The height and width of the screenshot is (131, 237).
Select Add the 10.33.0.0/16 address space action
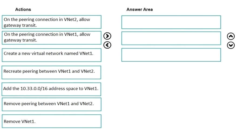[51, 89]
